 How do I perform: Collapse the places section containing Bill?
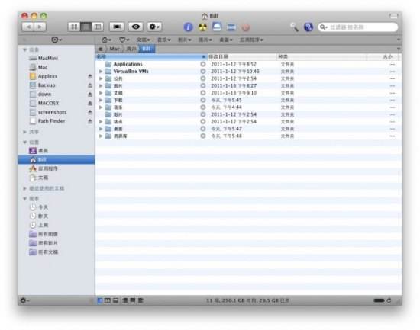25,142
